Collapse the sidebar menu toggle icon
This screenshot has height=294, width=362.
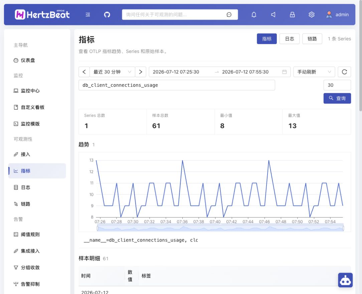(88, 15)
